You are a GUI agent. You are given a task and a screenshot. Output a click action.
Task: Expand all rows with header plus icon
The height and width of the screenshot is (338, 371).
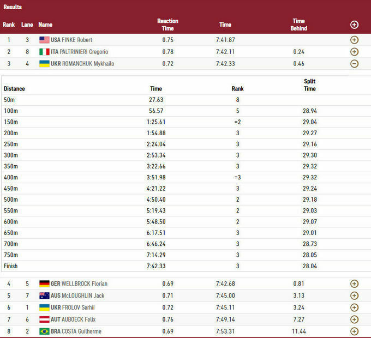click(x=354, y=25)
